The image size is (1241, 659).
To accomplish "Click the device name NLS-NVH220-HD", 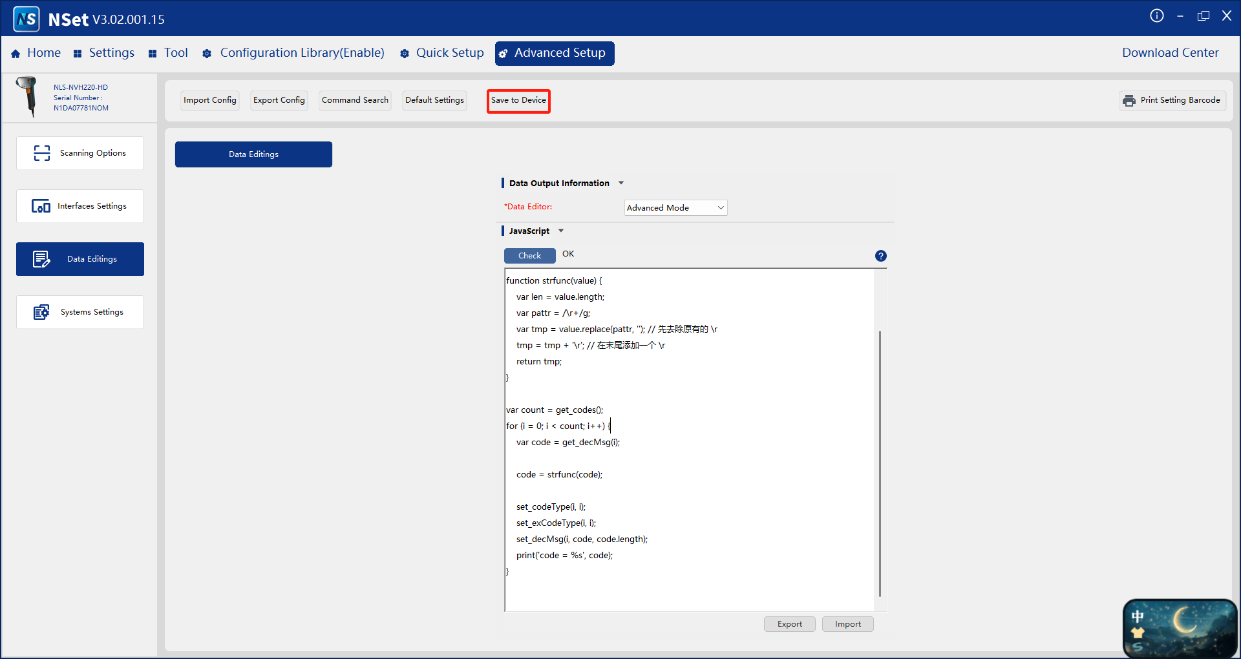I will tap(81, 87).
